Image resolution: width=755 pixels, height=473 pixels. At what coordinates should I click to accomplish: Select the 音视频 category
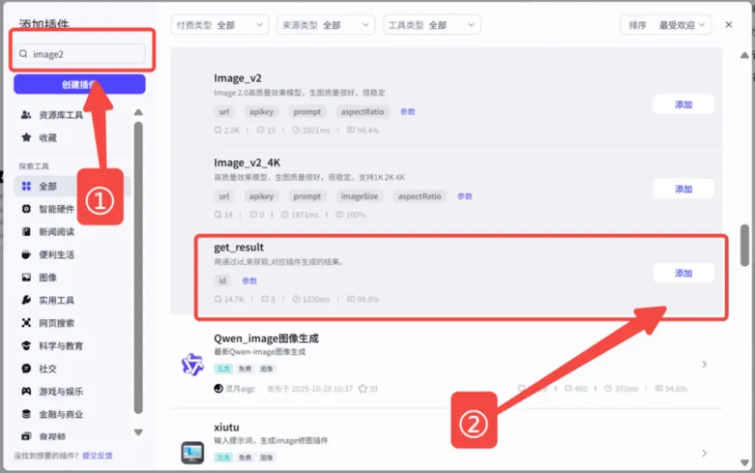pyautogui.click(x=44, y=437)
